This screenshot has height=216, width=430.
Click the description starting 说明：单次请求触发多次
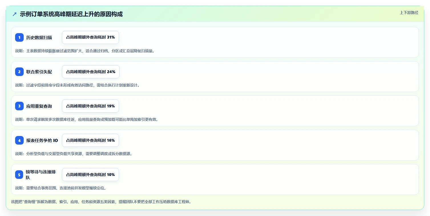tap(87, 119)
